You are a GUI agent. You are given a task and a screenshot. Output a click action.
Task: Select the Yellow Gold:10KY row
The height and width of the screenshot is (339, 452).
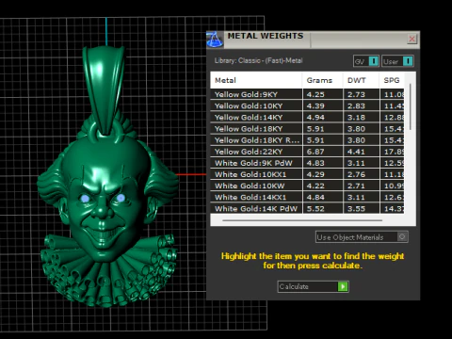tap(307, 105)
